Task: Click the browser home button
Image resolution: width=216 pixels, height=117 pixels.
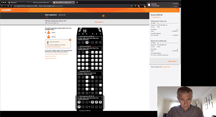Action: pos(11,6)
